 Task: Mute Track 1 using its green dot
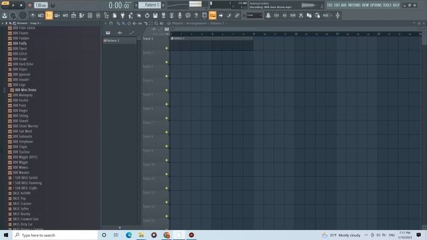[167, 48]
